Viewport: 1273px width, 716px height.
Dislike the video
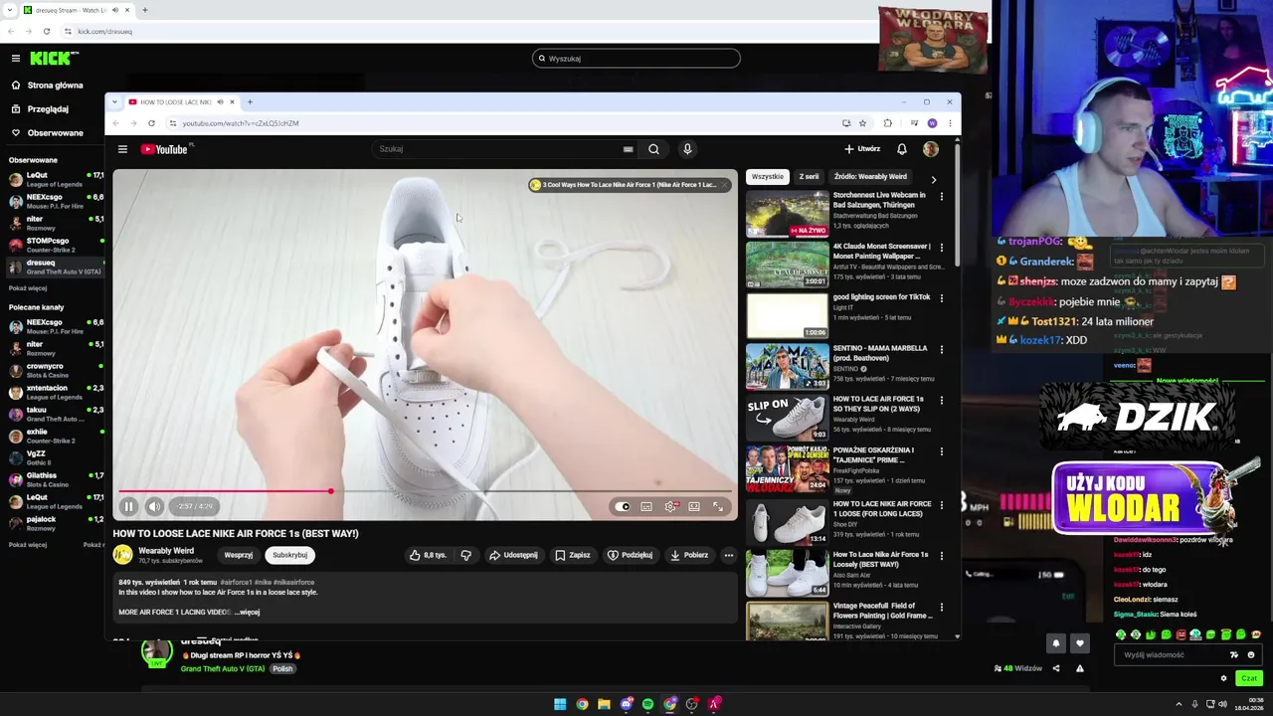465,555
